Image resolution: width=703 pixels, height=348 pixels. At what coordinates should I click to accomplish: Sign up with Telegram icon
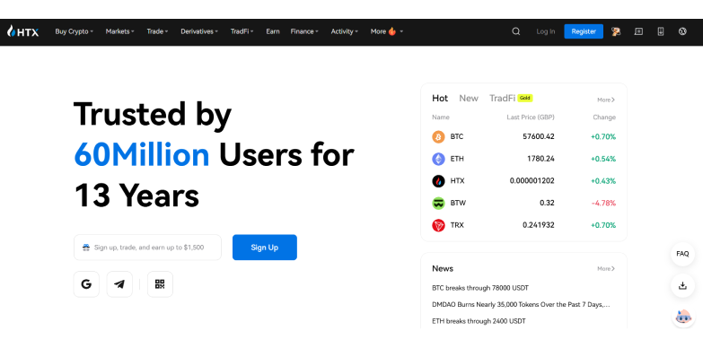tap(119, 284)
